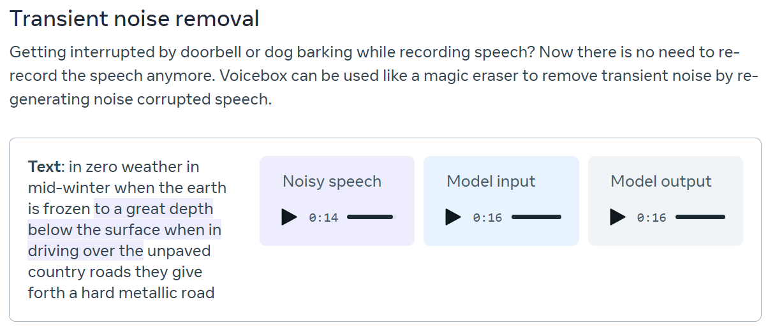Play the Noisy speech audio clip
775x330 pixels.
coord(290,217)
